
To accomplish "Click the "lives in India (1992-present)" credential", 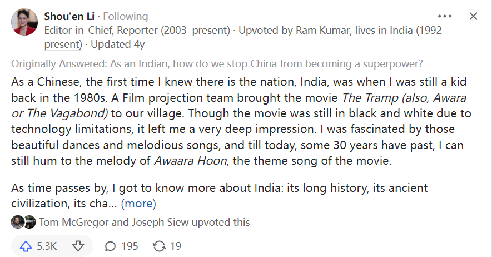I will pyautogui.click(x=400, y=31).
